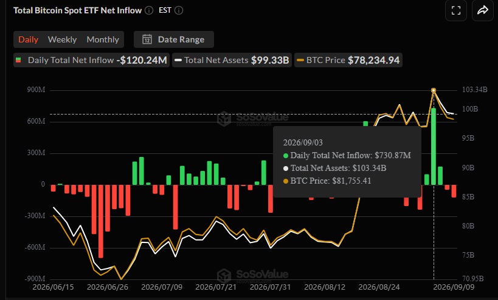Click the 2026/08/12 date axis label
The height and width of the screenshot is (300, 498).
(325, 287)
